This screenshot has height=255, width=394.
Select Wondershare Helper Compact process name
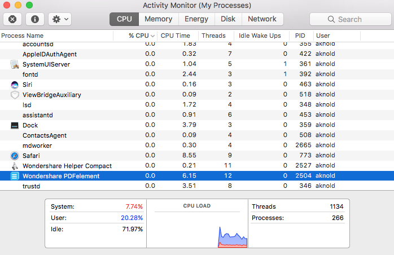[67, 166]
